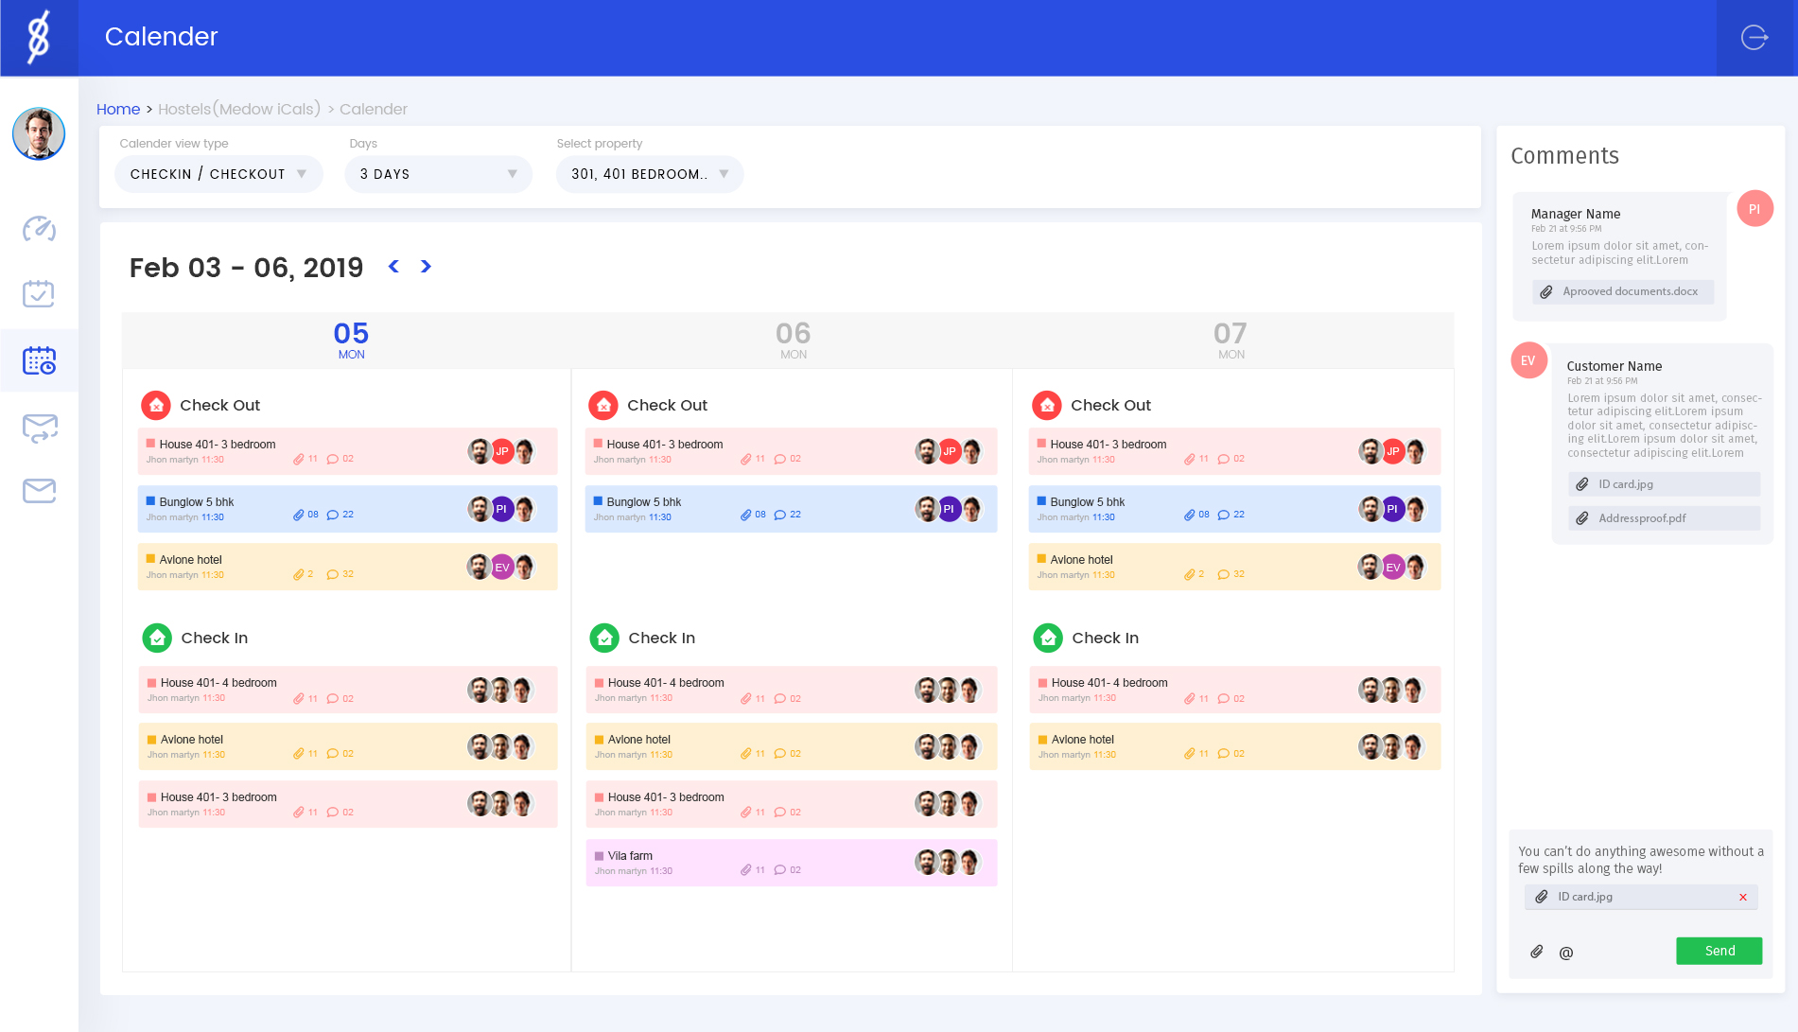Select the 05 MON day tab
Image resolution: width=1798 pixels, height=1032 pixels.
pos(351,340)
